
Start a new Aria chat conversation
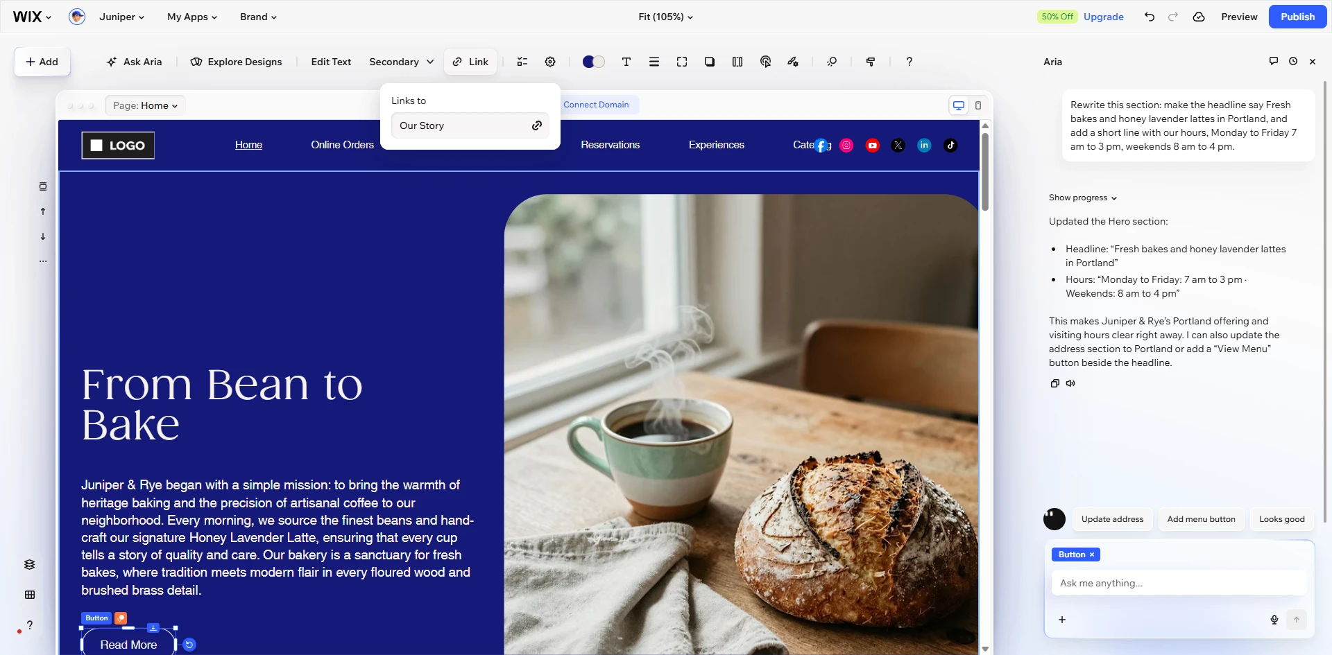(x=1274, y=61)
